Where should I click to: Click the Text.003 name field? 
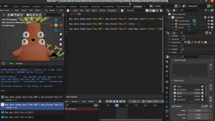tap(135, 10)
